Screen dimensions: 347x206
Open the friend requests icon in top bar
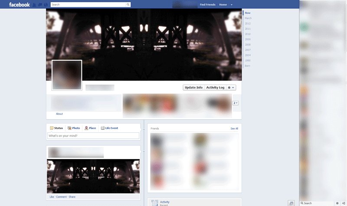point(34,5)
